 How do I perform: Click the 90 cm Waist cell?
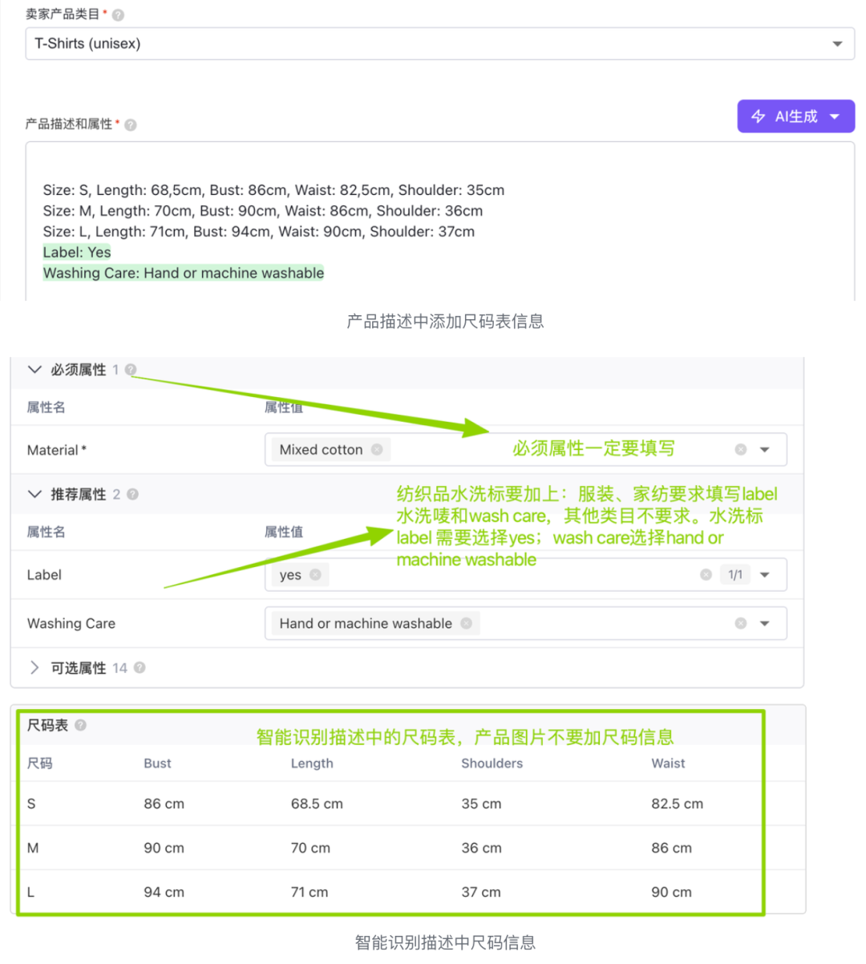(x=671, y=892)
